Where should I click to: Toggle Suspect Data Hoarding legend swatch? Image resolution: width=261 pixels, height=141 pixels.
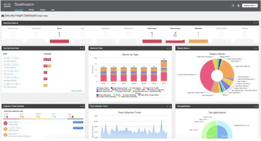coord(98,96)
